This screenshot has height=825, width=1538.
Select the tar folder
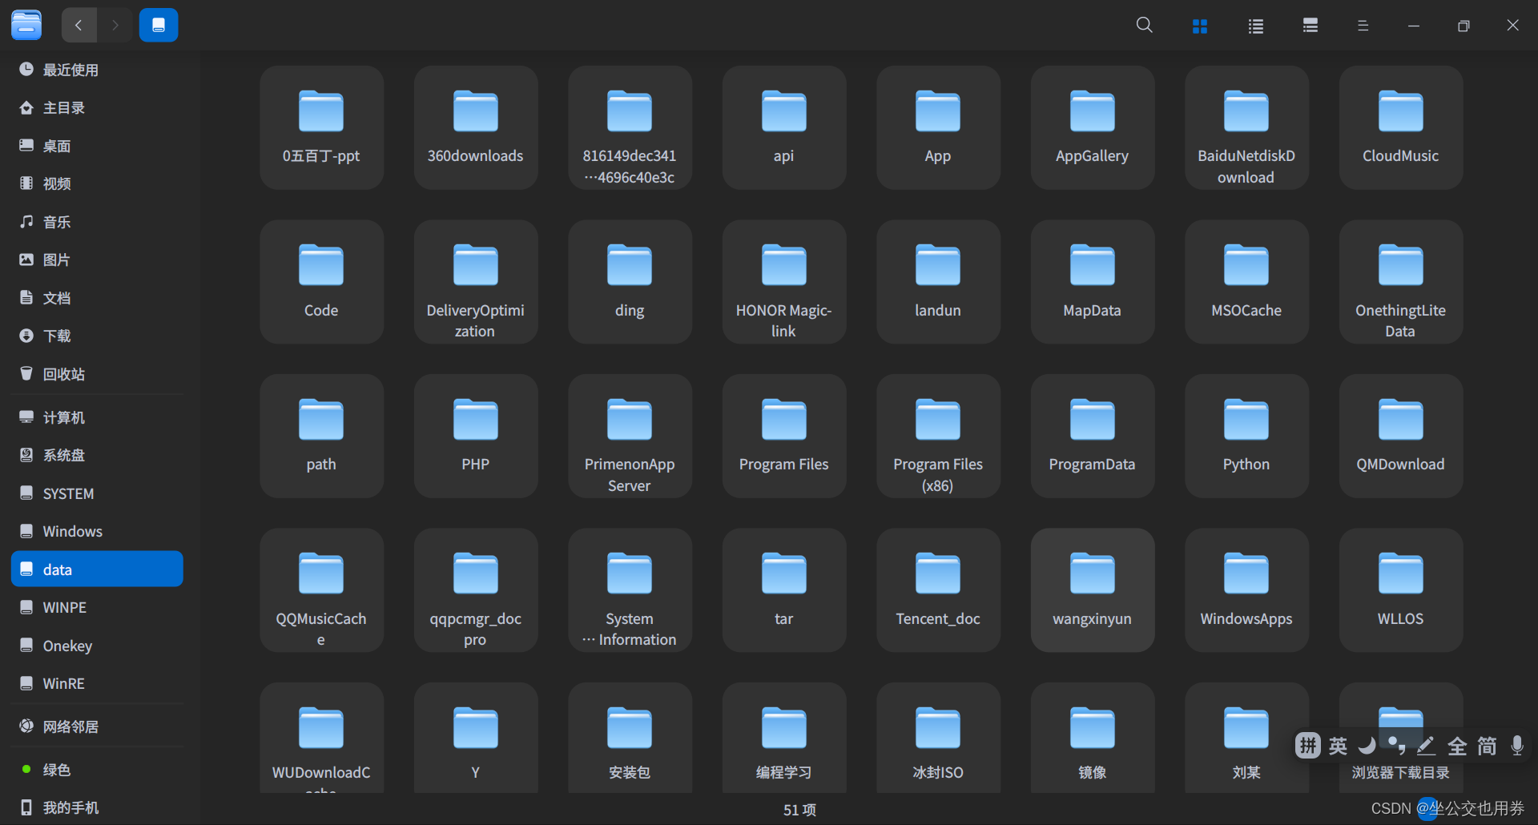click(x=784, y=590)
